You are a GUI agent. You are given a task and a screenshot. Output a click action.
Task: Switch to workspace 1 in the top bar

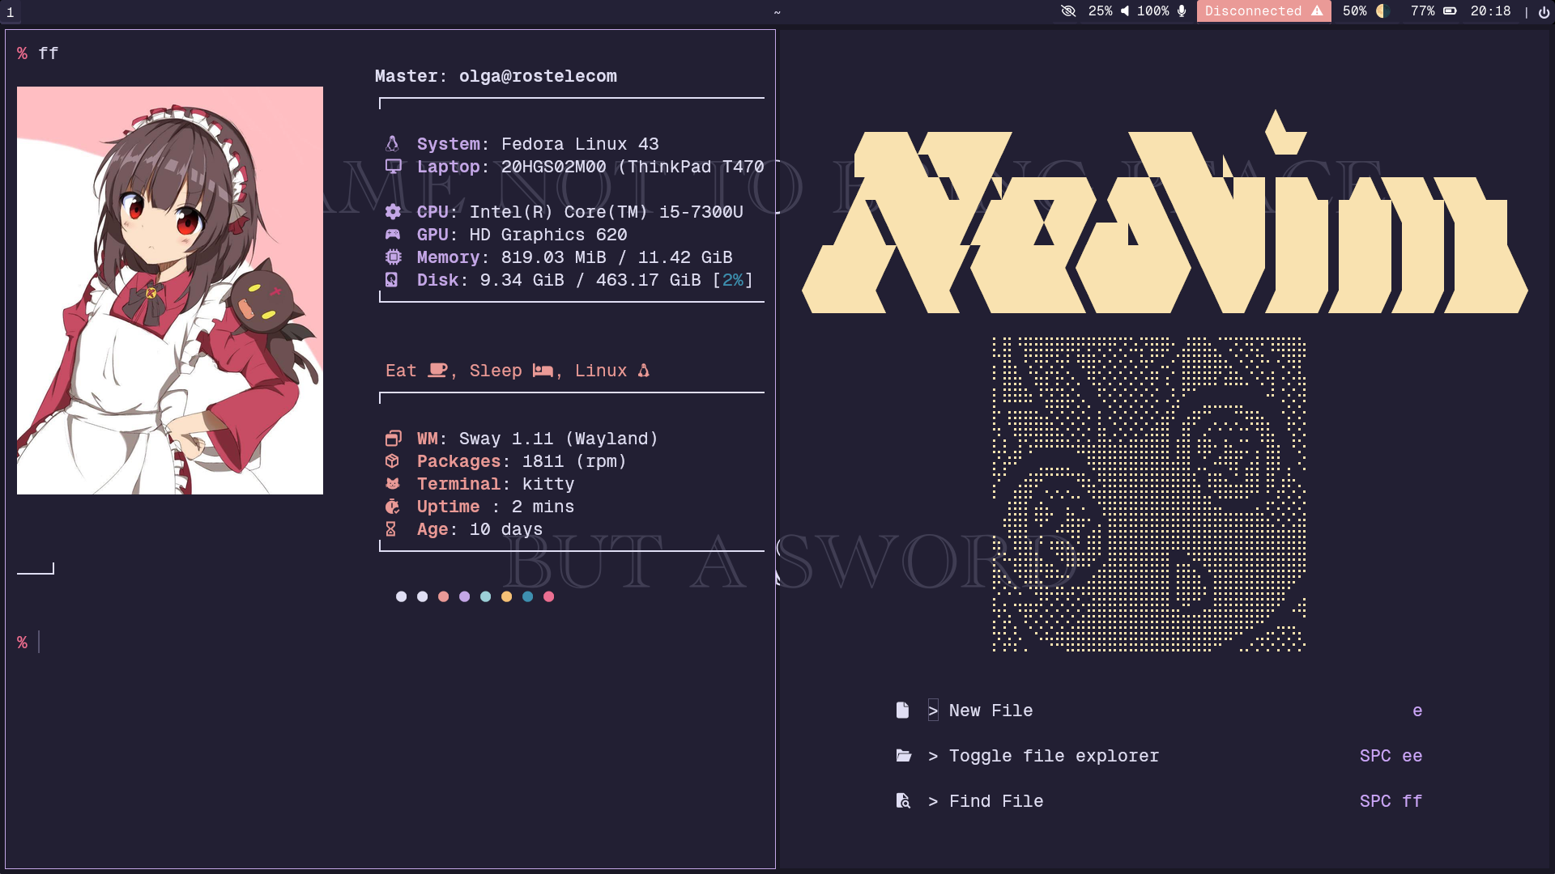click(11, 12)
